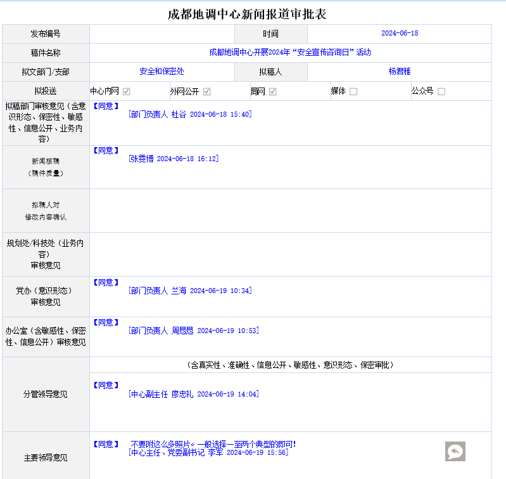Viewport: 506px width, 479px height.
Task: Click note （含真实性、准确性、信息公开…）
Action: click(290, 365)
